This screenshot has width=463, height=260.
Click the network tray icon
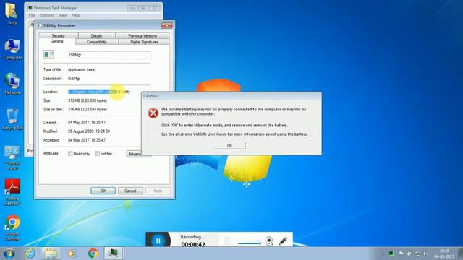click(417, 253)
